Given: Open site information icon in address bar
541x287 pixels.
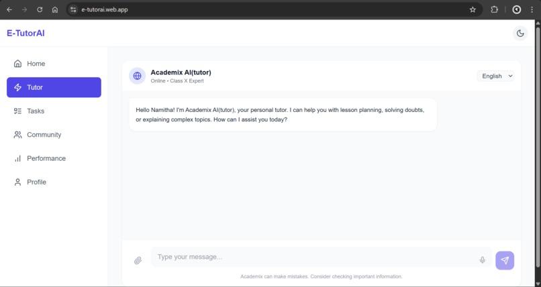Looking at the screenshot, I should coord(73,9).
